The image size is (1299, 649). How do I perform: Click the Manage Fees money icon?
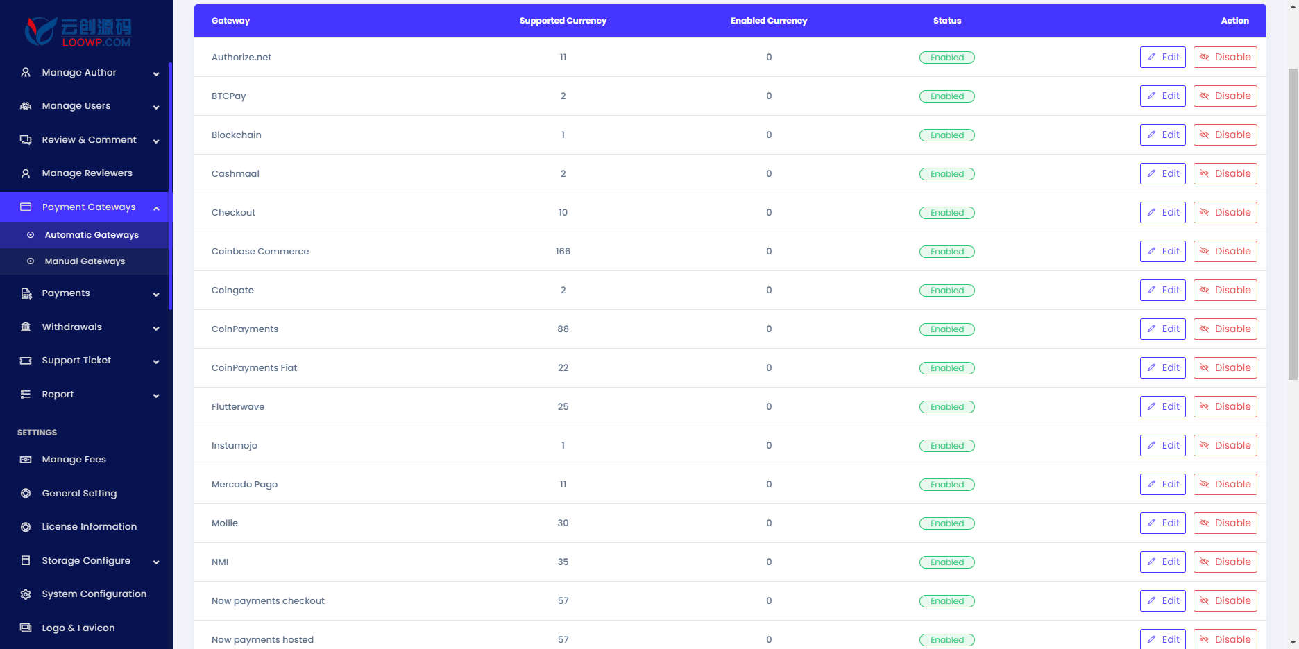26,460
